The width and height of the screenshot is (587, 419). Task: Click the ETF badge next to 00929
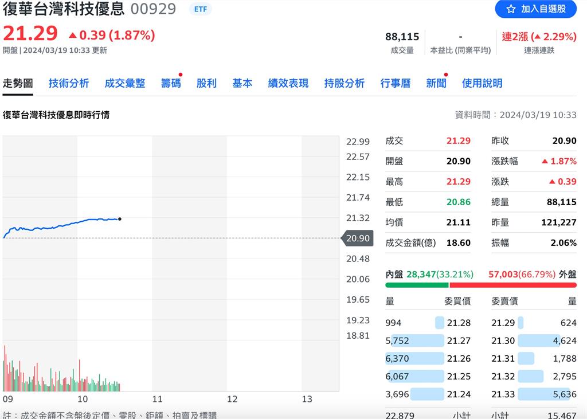click(x=200, y=9)
